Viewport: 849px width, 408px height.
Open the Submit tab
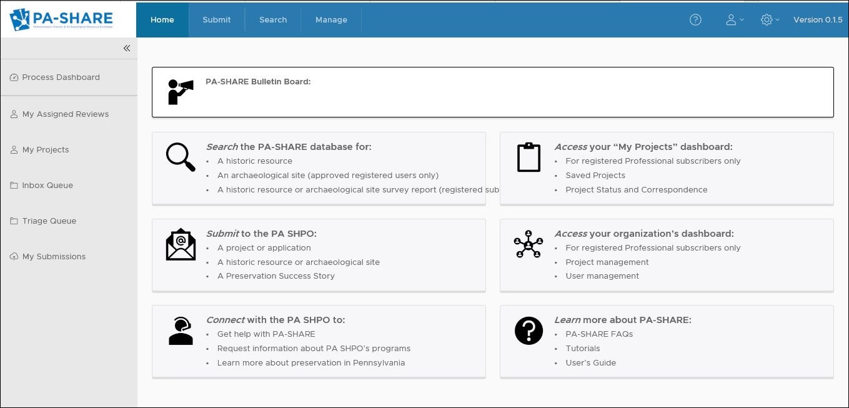pos(217,20)
